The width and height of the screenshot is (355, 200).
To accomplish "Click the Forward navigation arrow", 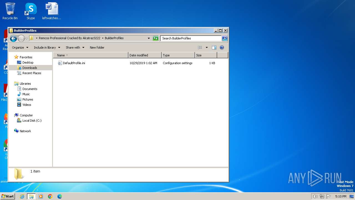I will coord(21,38).
